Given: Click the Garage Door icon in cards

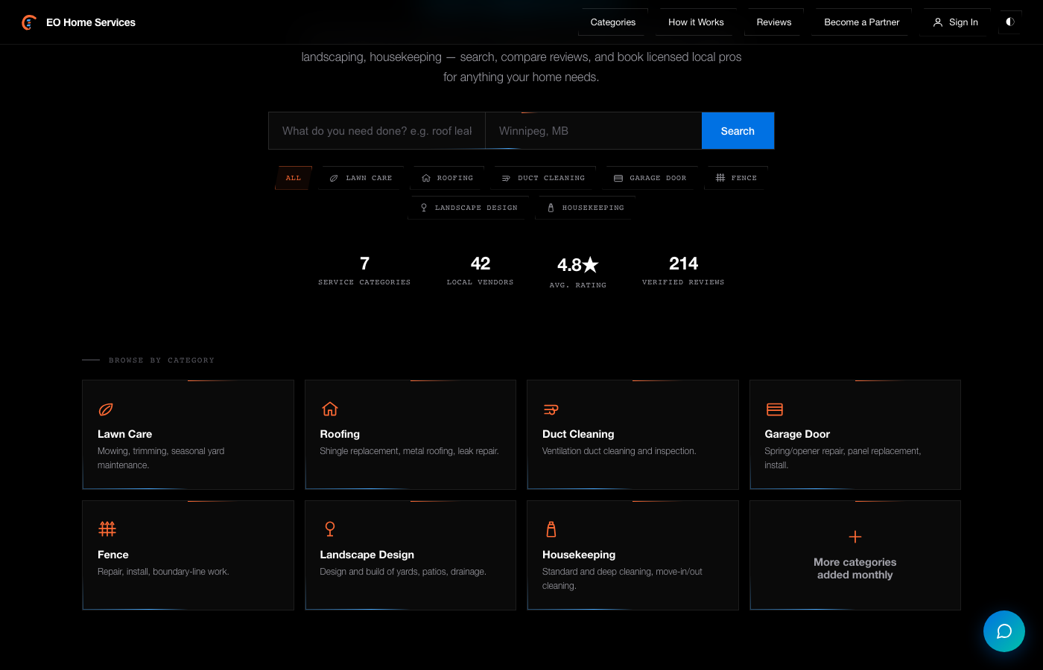Looking at the screenshot, I should click(775, 409).
